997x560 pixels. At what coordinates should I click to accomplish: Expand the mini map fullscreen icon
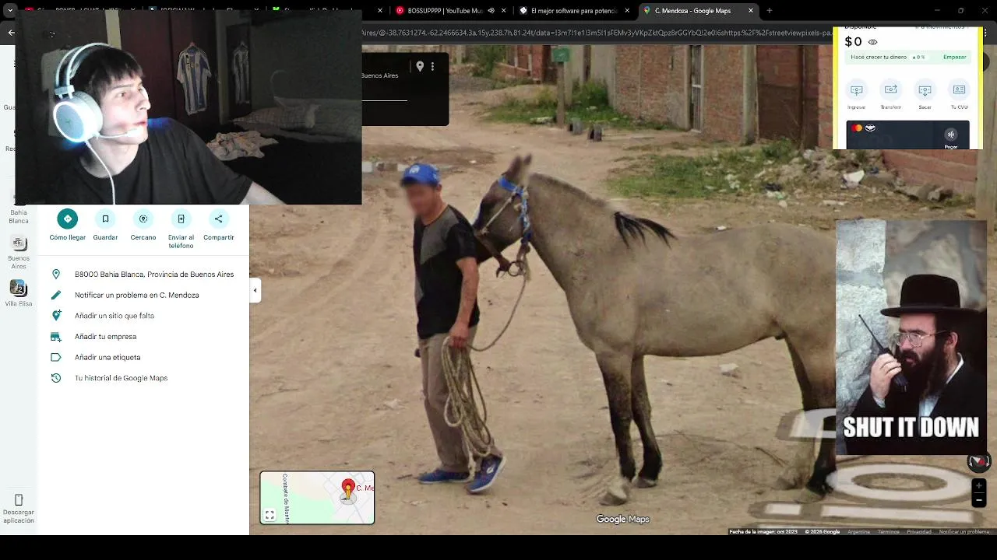point(270,515)
